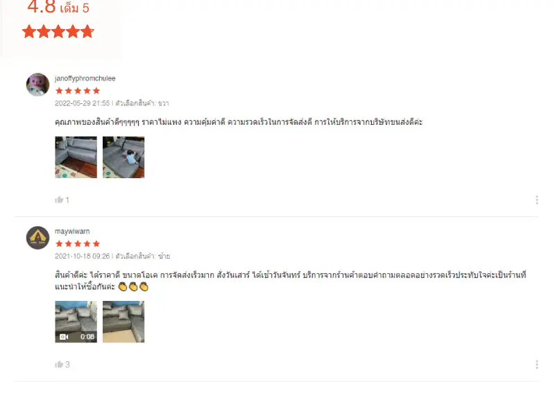The height and width of the screenshot is (416, 555).
Task: Click the 2022-05-29 21:55 review timestamp
Action: point(82,103)
